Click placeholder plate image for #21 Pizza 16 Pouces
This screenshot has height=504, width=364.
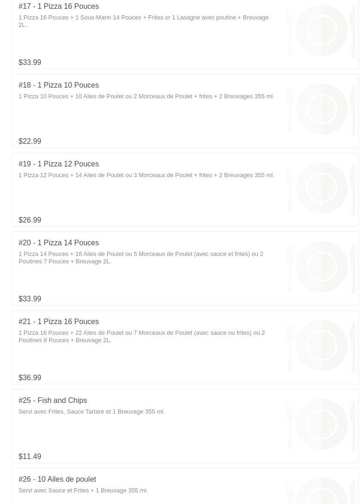321,346
